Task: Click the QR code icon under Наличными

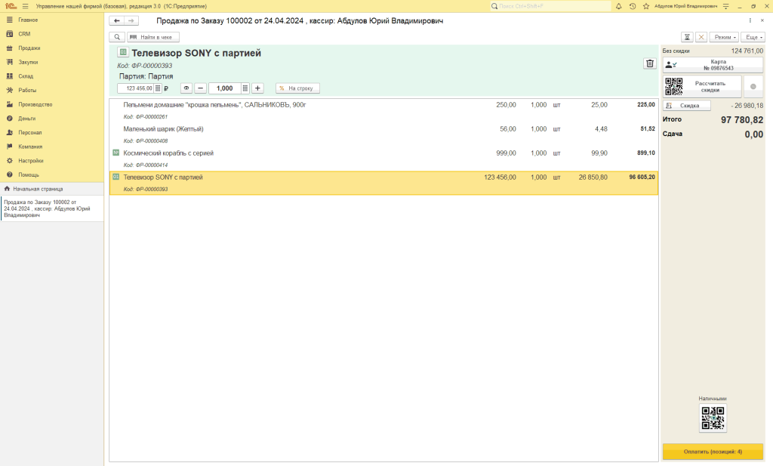Action: click(x=713, y=418)
